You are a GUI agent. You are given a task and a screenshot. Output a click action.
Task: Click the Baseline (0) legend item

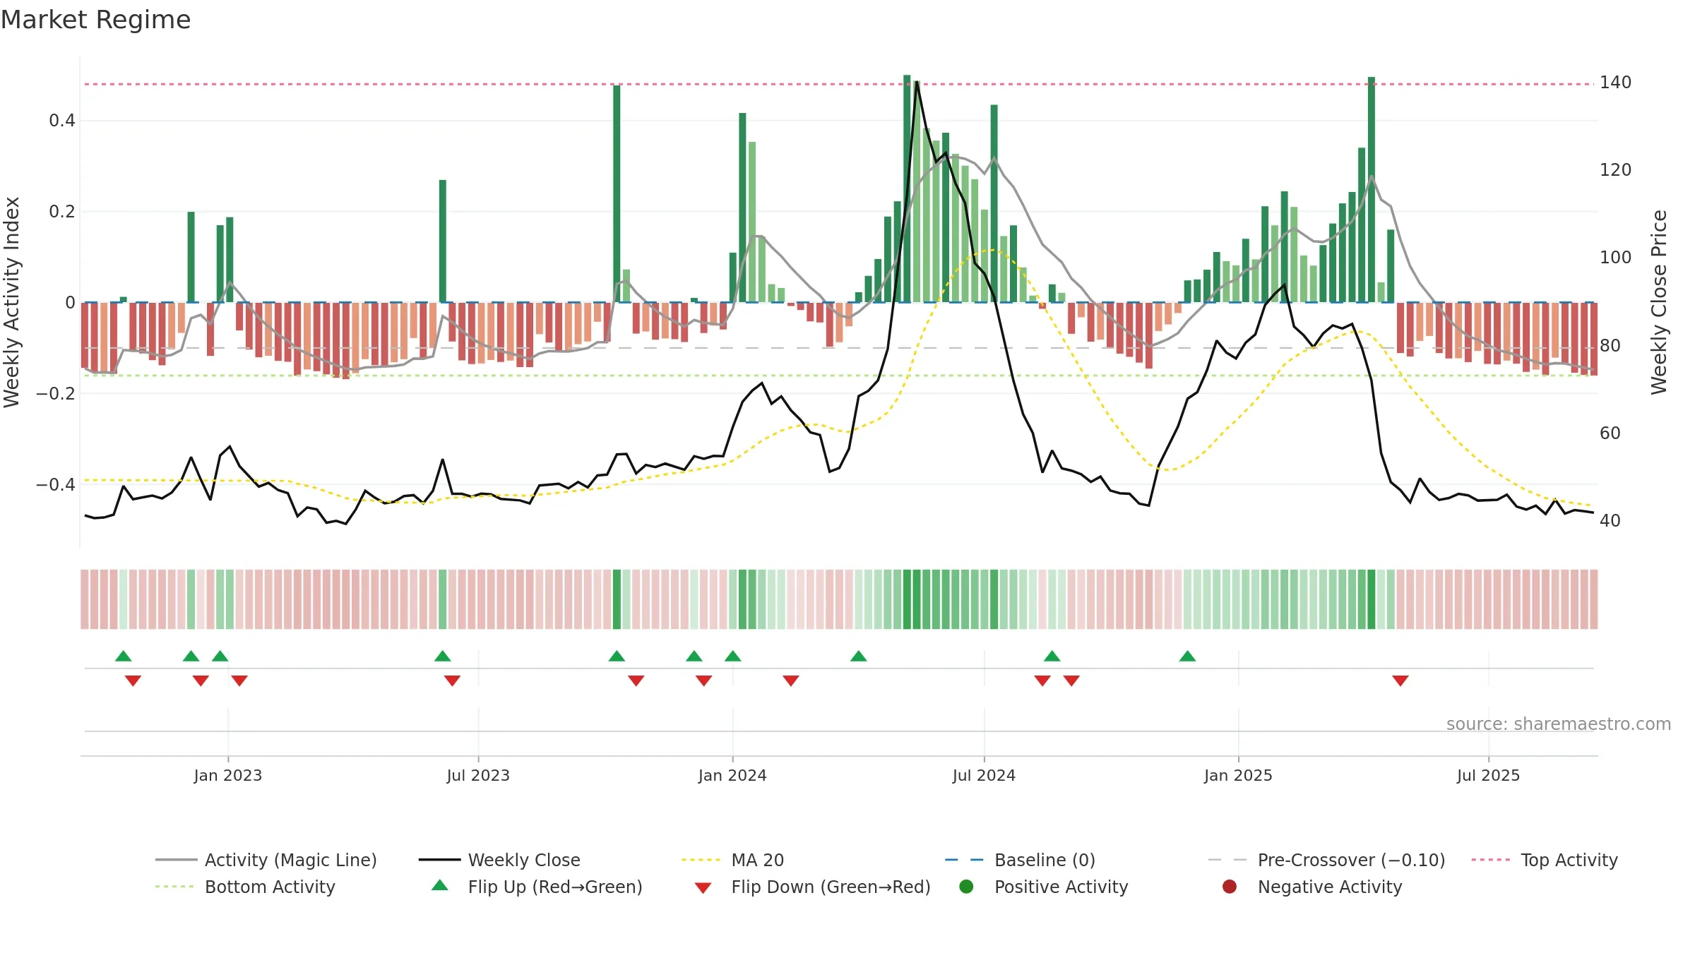[x=1020, y=860]
